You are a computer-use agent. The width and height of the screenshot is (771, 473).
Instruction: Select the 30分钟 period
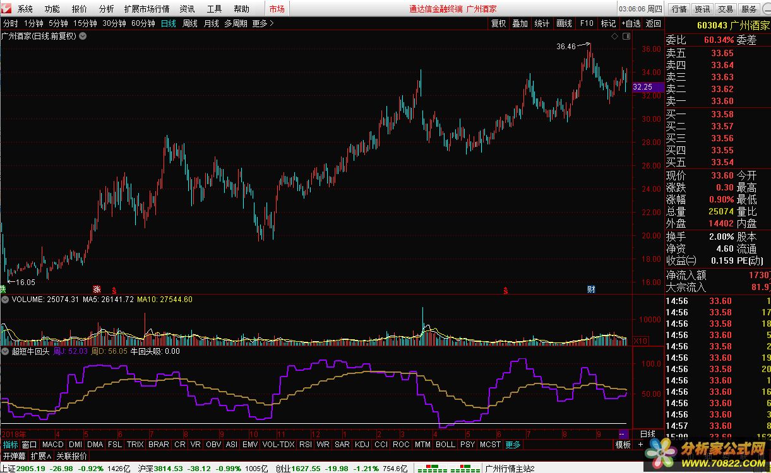pos(114,23)
